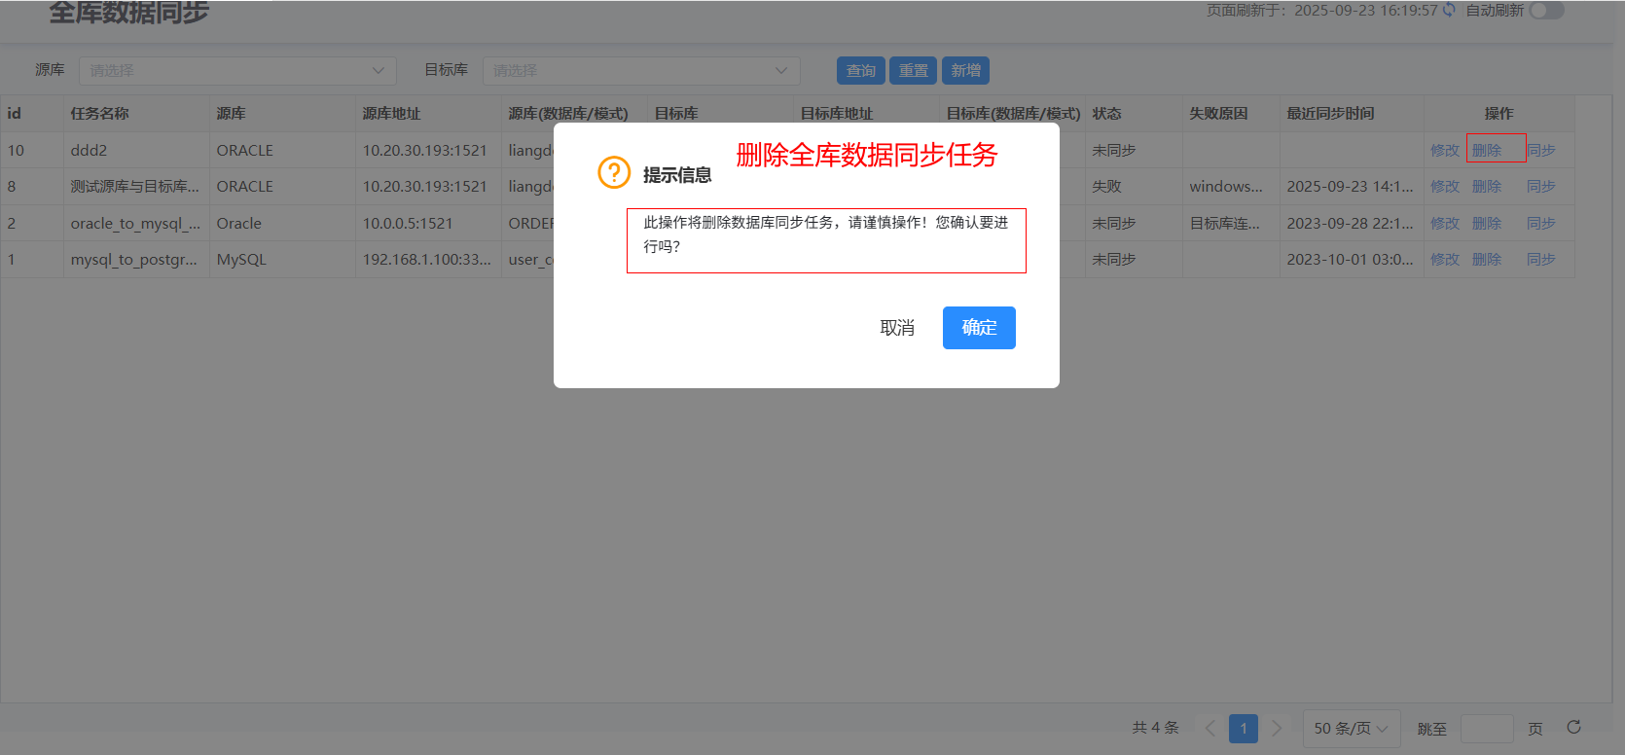Click 删除 for mysql_to_postgr row
The height and width of the screenshot is (755, 1625).
click(x=1487, y=260)
